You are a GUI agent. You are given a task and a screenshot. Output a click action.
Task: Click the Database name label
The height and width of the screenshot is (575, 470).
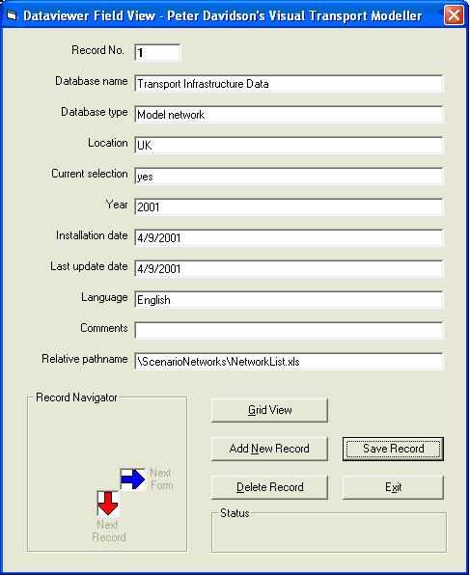pyautogui.click(x=92, y=81)
